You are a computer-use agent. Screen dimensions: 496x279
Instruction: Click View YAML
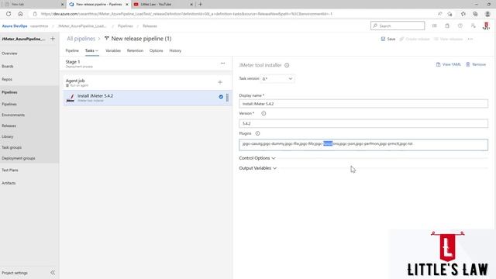(448, 64)
